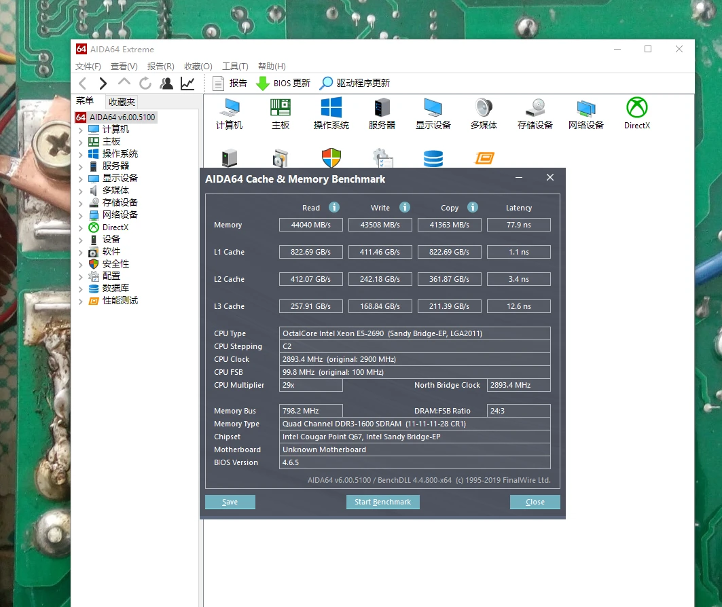Open the DirectX Xbox icon in main pane
The height and width of the screenshot is (607, 722).
point(637,113)
